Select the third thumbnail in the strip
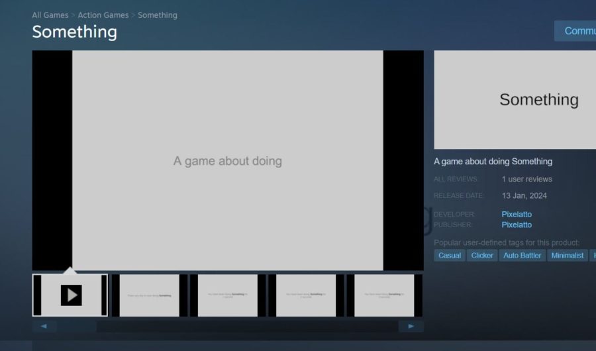Screen dimensions: 596x351 click(x=228, y=295)
